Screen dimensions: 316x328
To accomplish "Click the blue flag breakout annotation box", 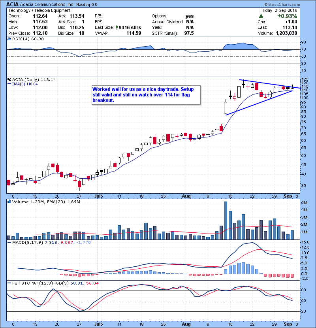I will point(146,95).
